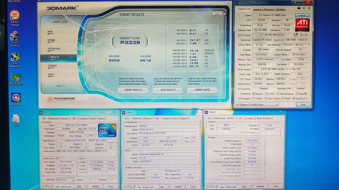Click the Save Results button in 3DMark
The width and height of the screenshot is (339, 190).
[x=168, y=90]
